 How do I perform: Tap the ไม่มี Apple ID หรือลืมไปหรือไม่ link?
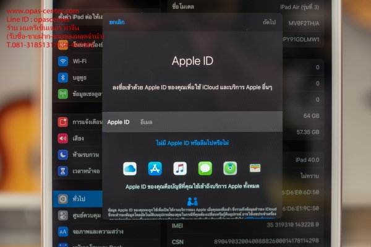tap(192, 143)
